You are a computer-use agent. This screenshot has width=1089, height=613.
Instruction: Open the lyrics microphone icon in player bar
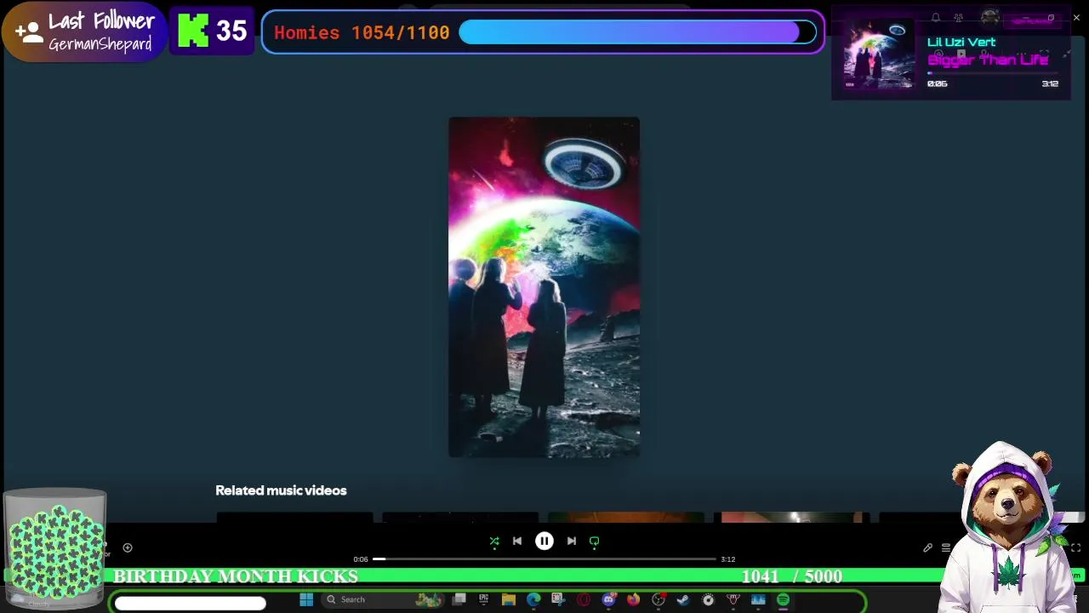pyautogui.click(x=928, y=547)
